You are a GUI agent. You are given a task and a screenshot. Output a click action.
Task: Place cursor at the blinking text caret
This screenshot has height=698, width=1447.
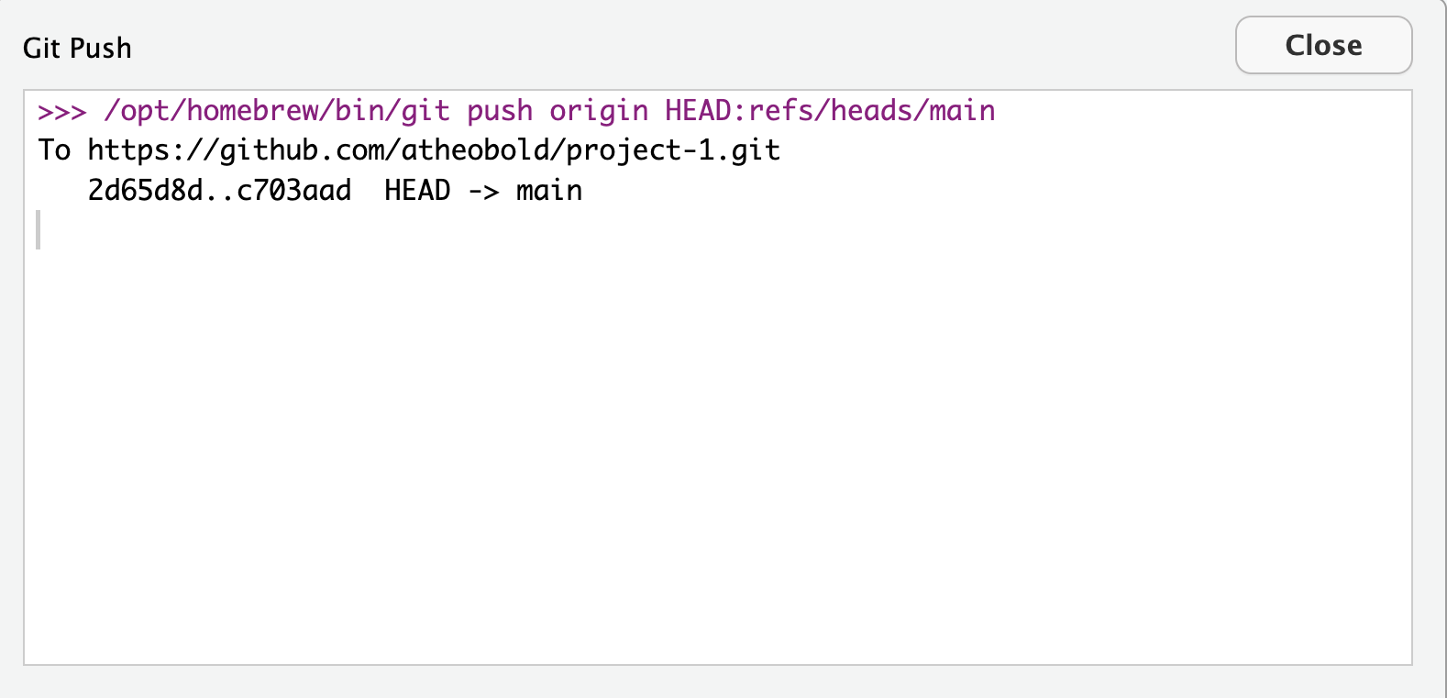point(39,230)
